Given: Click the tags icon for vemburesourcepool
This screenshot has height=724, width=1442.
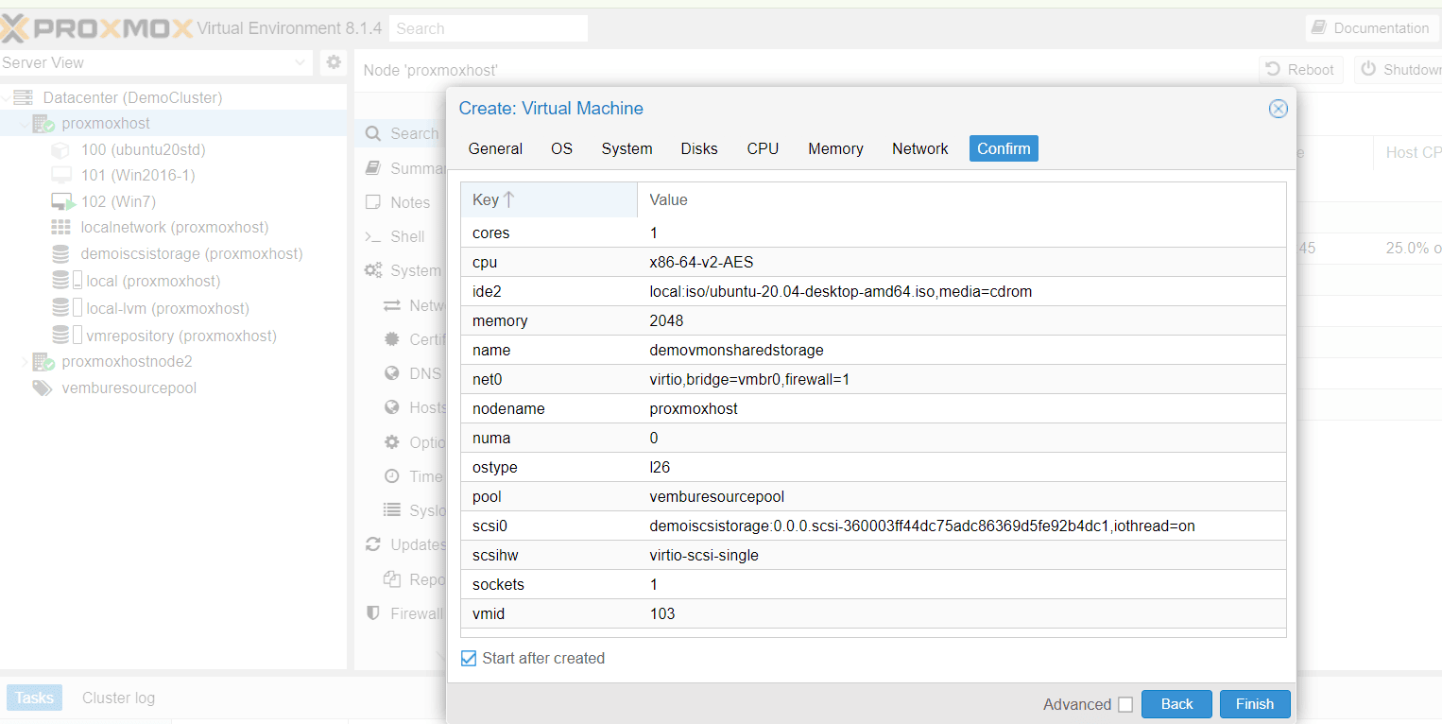Looking at the screenshot, I should (x=43, y=388).
